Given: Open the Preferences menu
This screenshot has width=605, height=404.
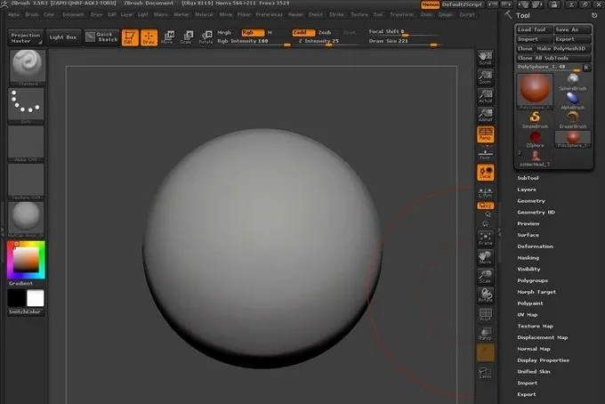Looking at the screenshot, I should (x=269, y=14).
